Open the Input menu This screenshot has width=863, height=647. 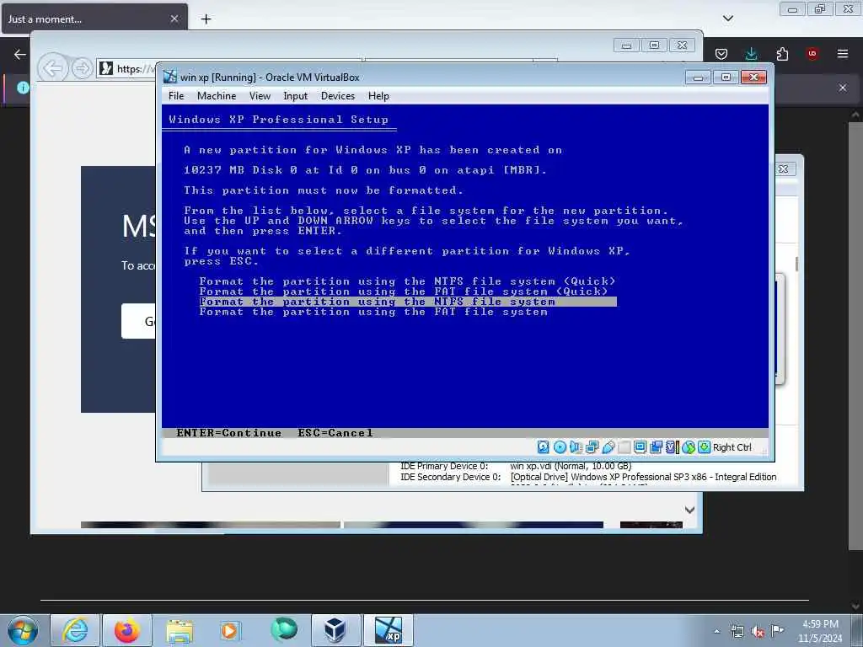click(x=296, y=96)
